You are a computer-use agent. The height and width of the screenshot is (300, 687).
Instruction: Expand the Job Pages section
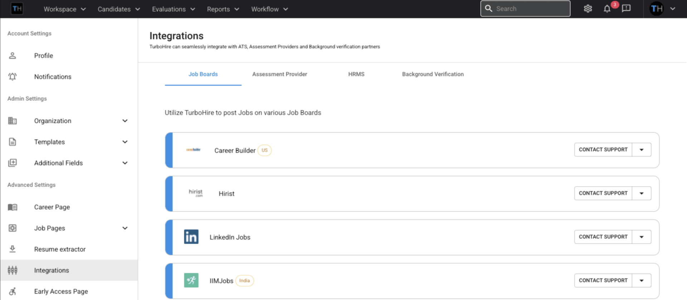click(x=125, y=228)
